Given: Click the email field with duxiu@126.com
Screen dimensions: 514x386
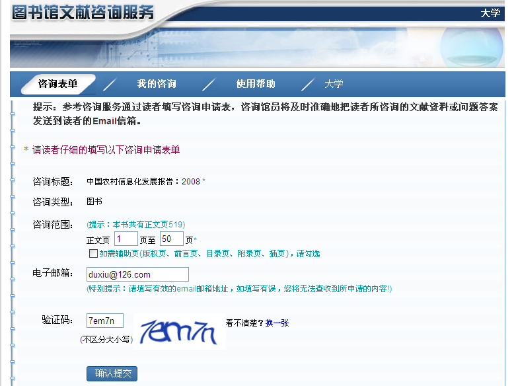Looking at the screenshot, I should click(137, 274).
